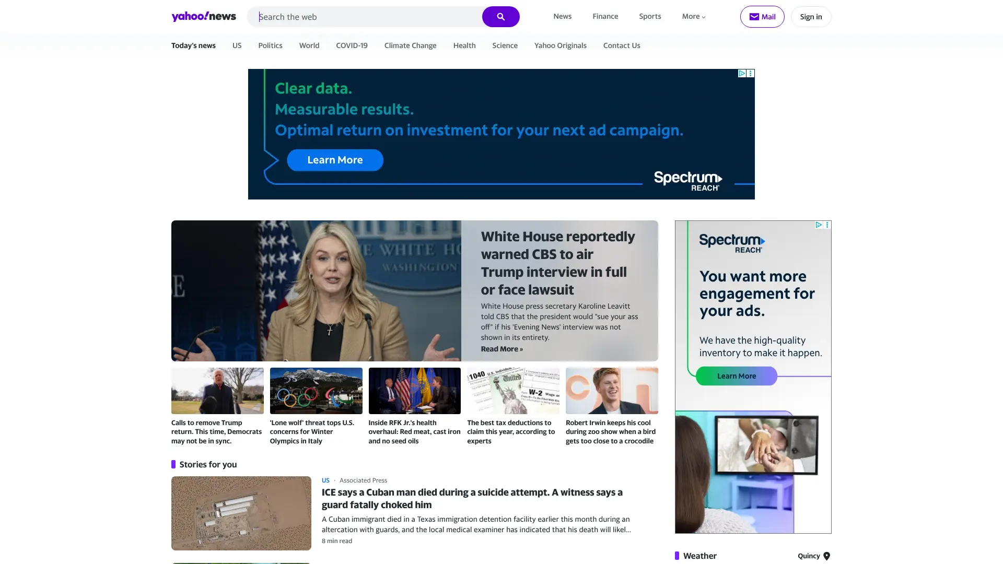The height and width of the screenshot is (564, 1003).
Task: Open the ICE Cuban man death headline
Action: point(472,499)
